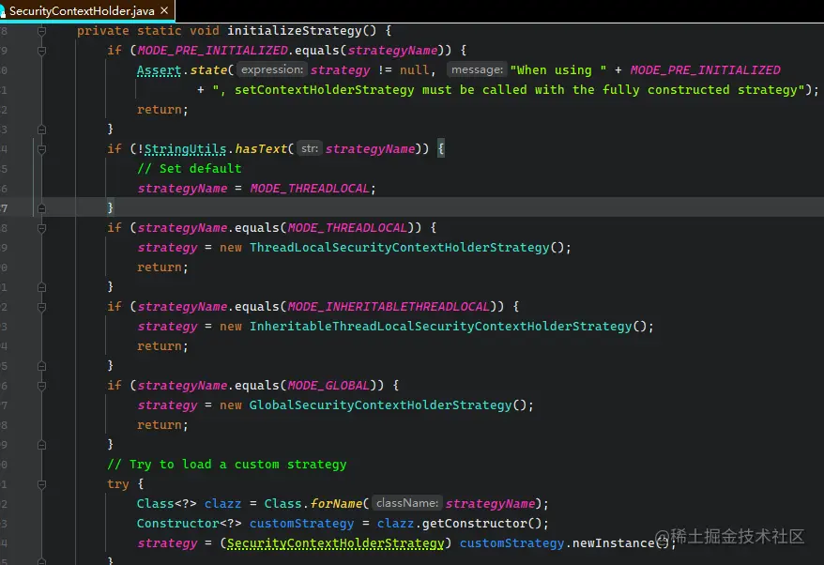Click the 'clazz' variable declaration
Screen dimensions: 824x565
(x=222, y=503)
